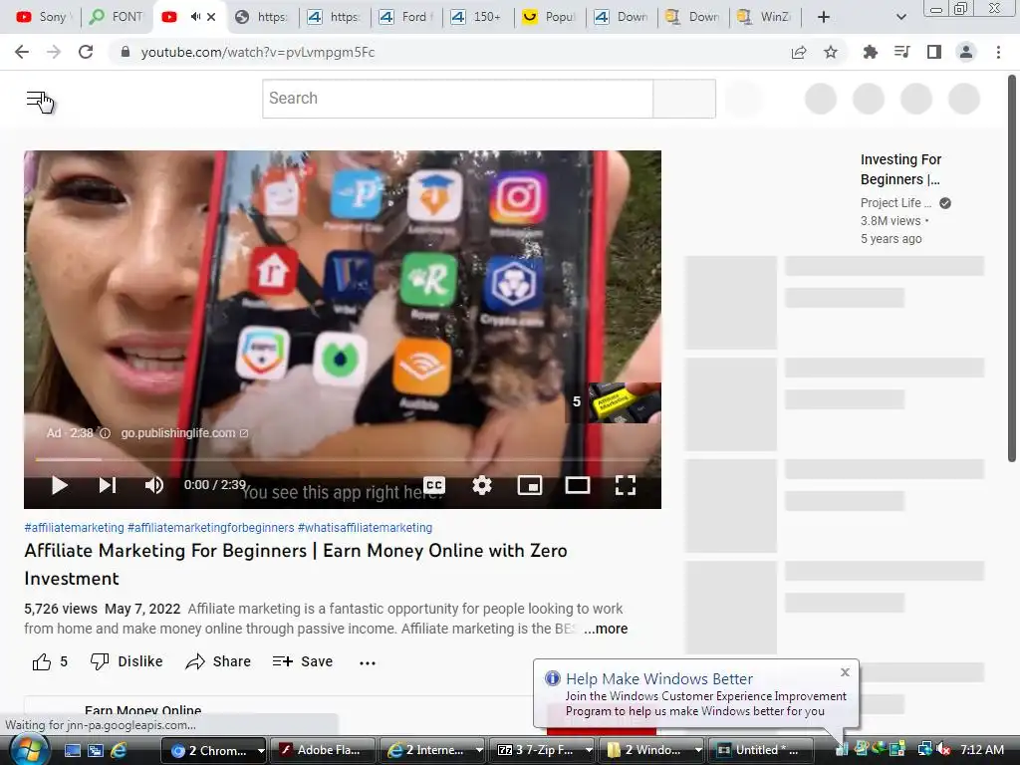Open Chrome extensions puzzle icon

[x=870, y=52]
